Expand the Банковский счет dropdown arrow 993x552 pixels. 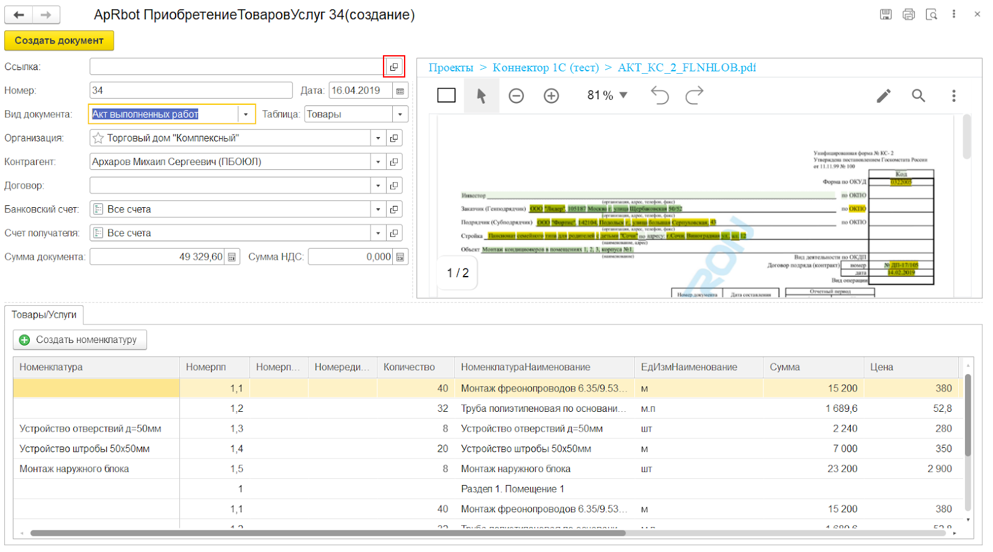click(378, 210)
